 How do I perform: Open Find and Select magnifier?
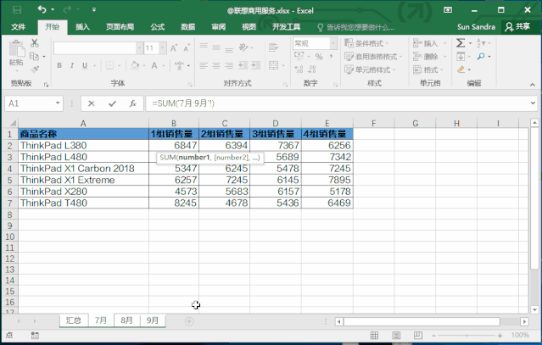(x=481, y=56)
